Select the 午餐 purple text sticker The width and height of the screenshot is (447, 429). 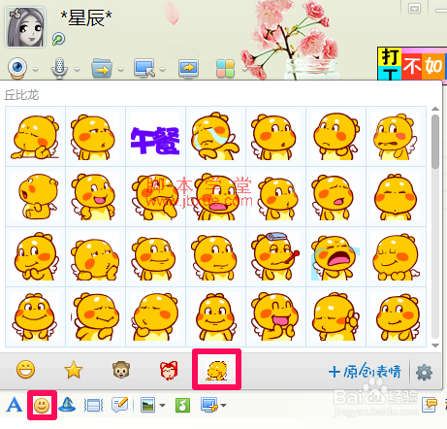[x=155, y=136]
